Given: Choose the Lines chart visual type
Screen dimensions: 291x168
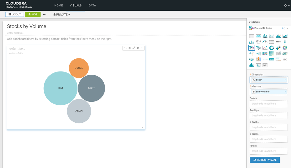Looking at the screenshot, I should click(272, 36).
